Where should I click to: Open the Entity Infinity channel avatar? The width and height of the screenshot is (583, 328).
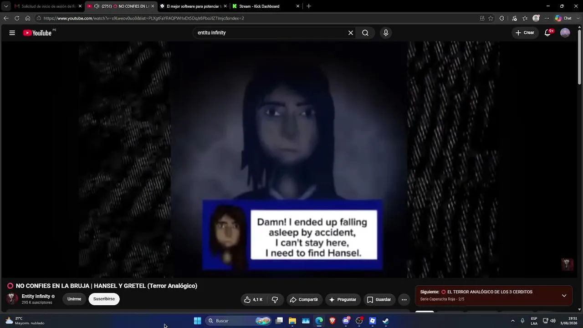pos(12,299)
